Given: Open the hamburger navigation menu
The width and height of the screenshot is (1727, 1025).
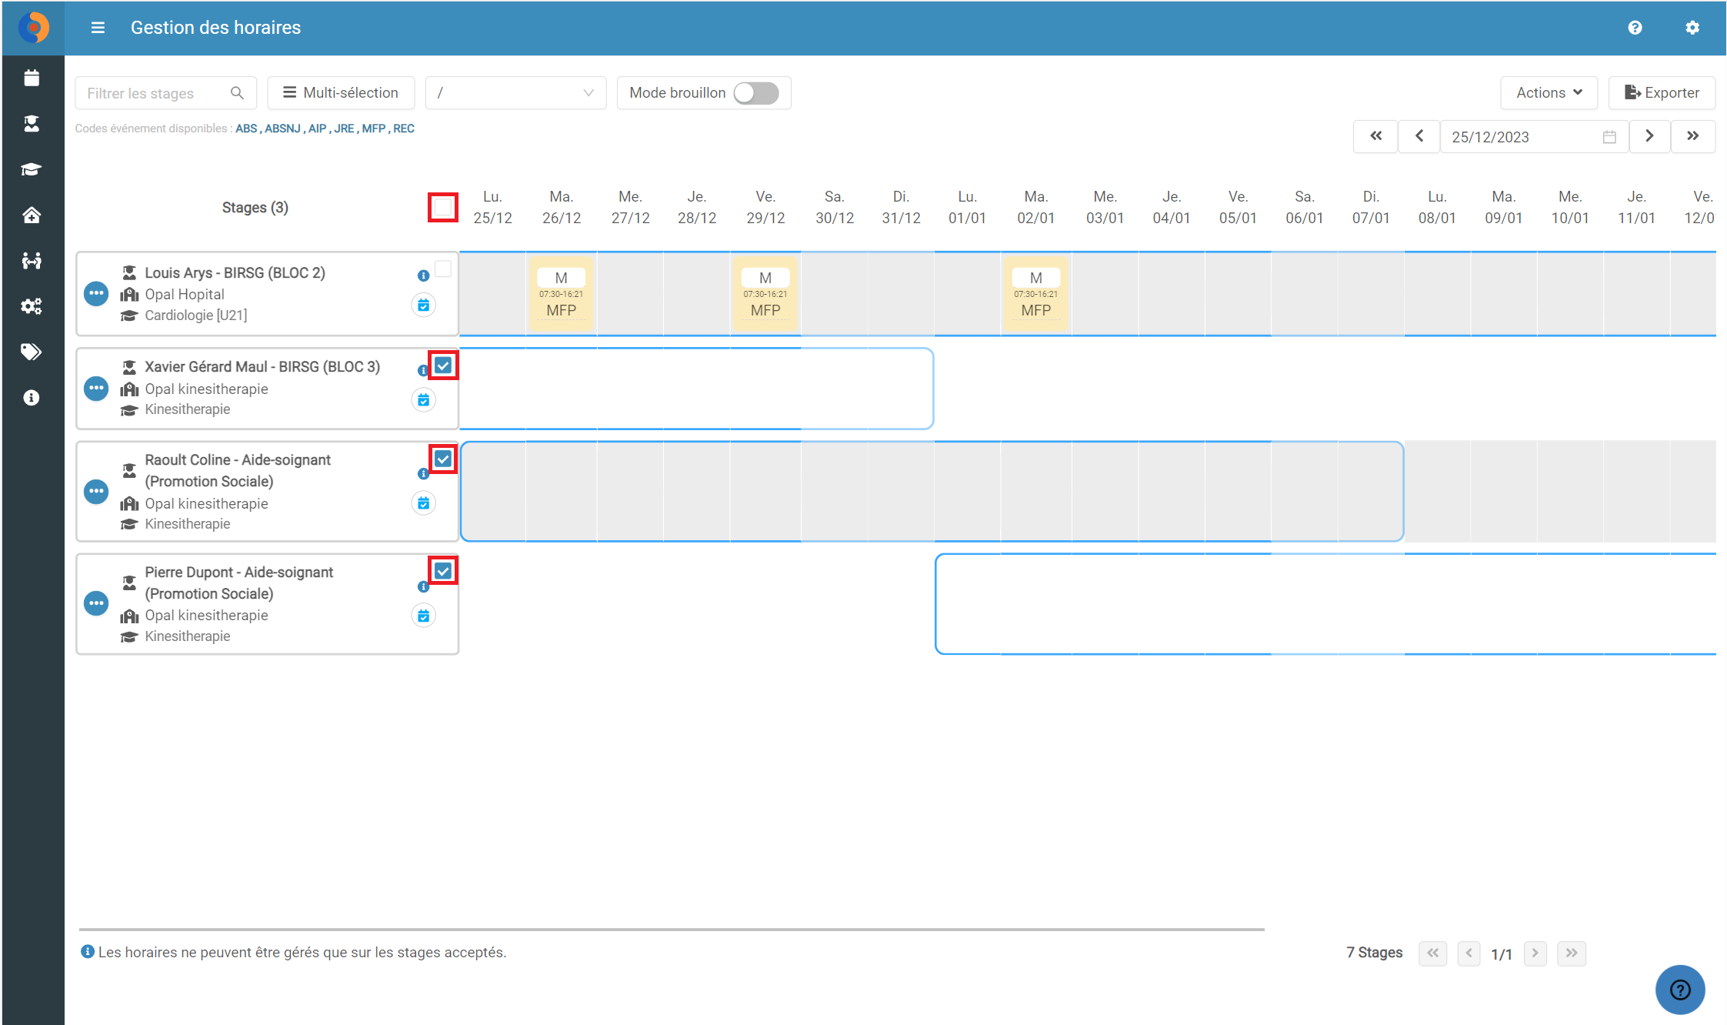Looking at the screenshot, I should (x=98, y=28).
